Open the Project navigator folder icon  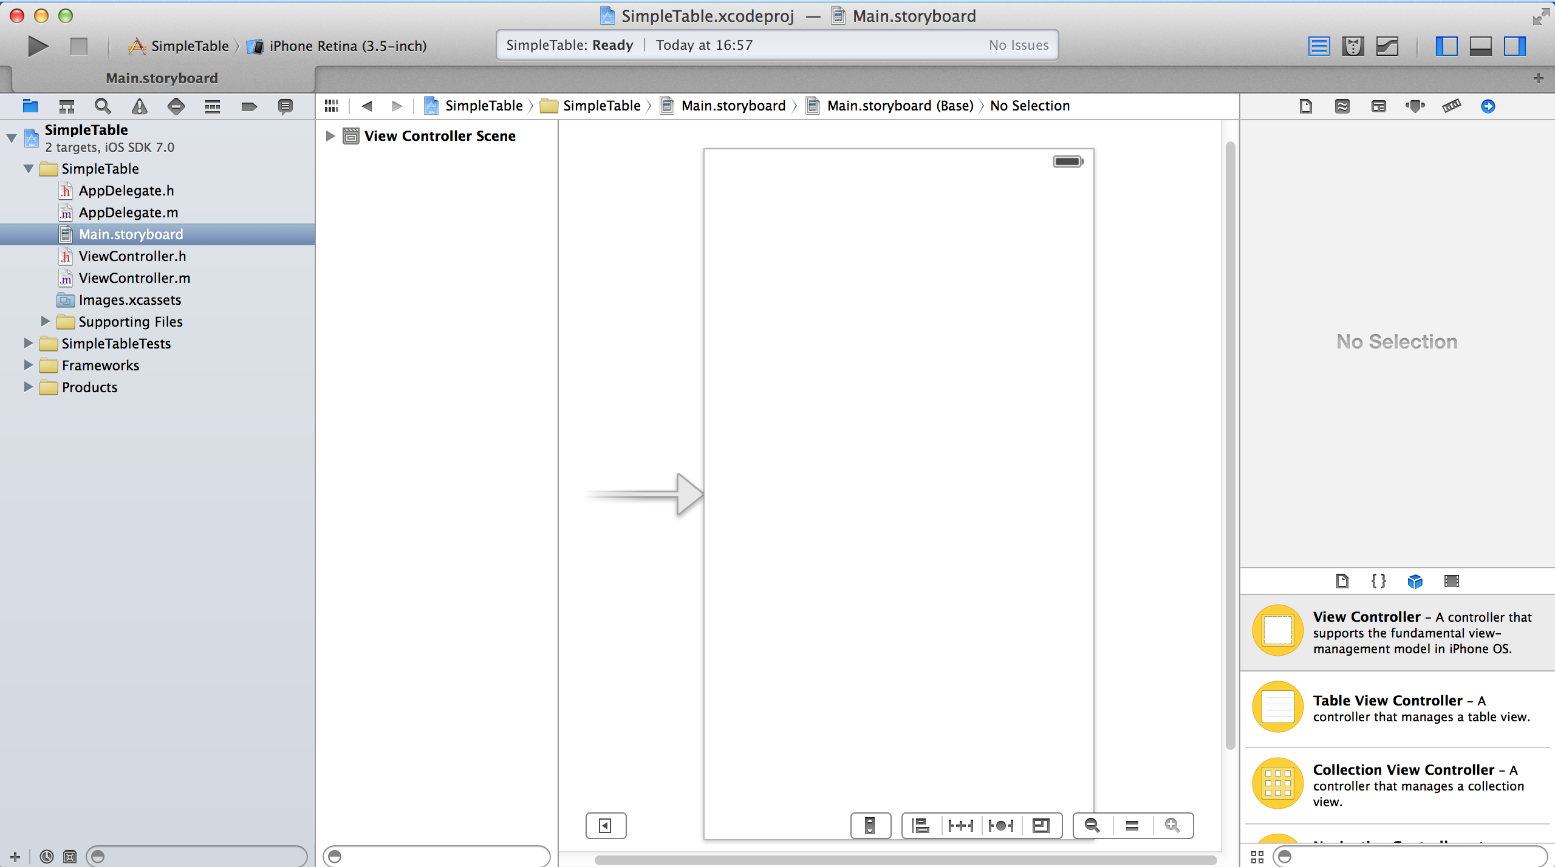[30, 106]
